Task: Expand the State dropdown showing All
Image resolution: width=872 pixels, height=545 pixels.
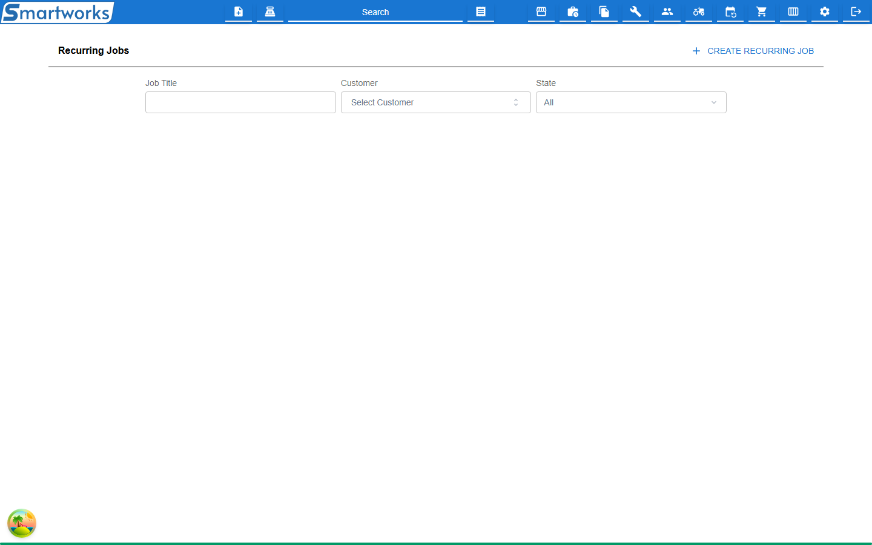Action: pyautogui.click(x=631, y=102)
